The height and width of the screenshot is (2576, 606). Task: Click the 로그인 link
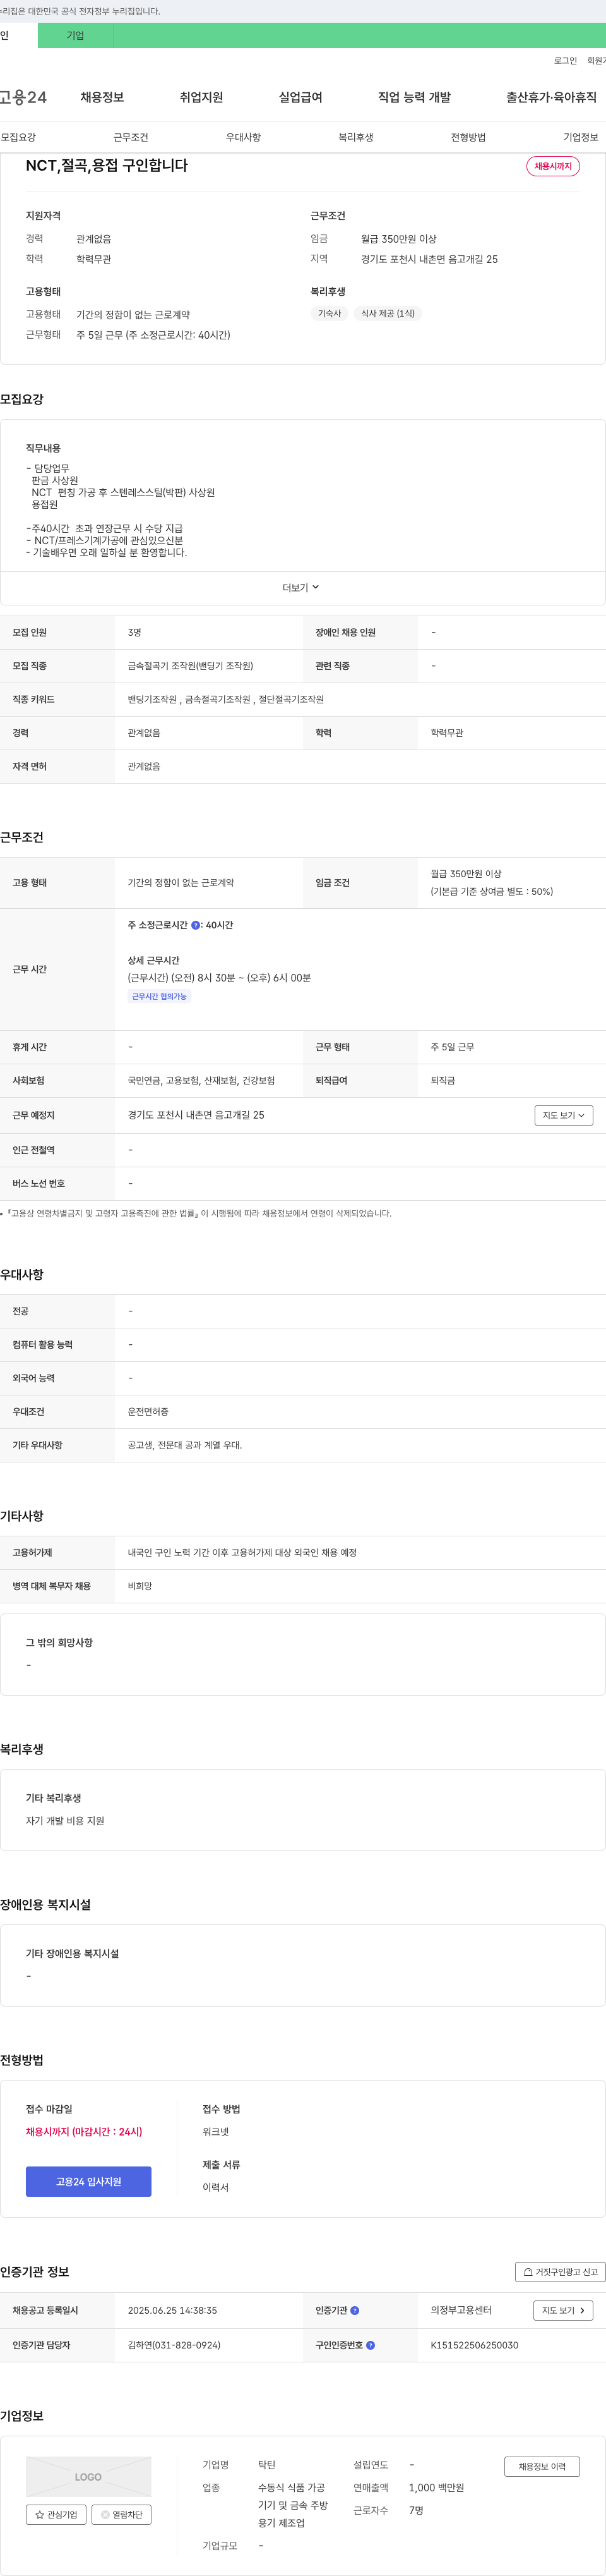pos(565,61)
